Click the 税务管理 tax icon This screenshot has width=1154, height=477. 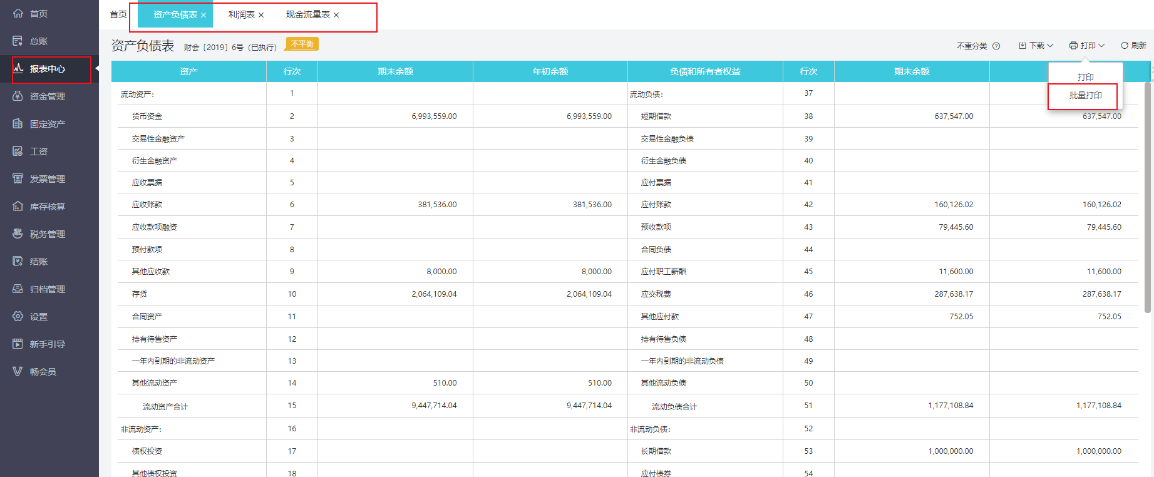pyautogui.click(x=18, y=233)
